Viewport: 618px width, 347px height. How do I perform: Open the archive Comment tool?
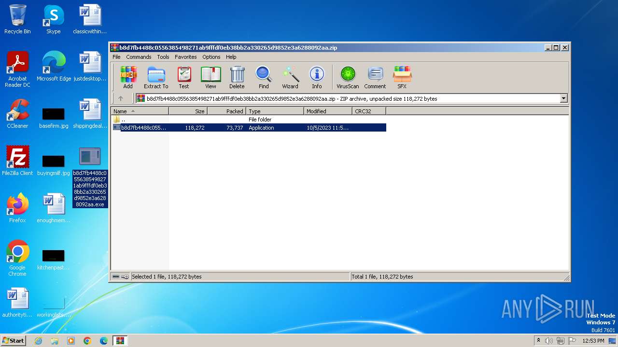[375, 78]
